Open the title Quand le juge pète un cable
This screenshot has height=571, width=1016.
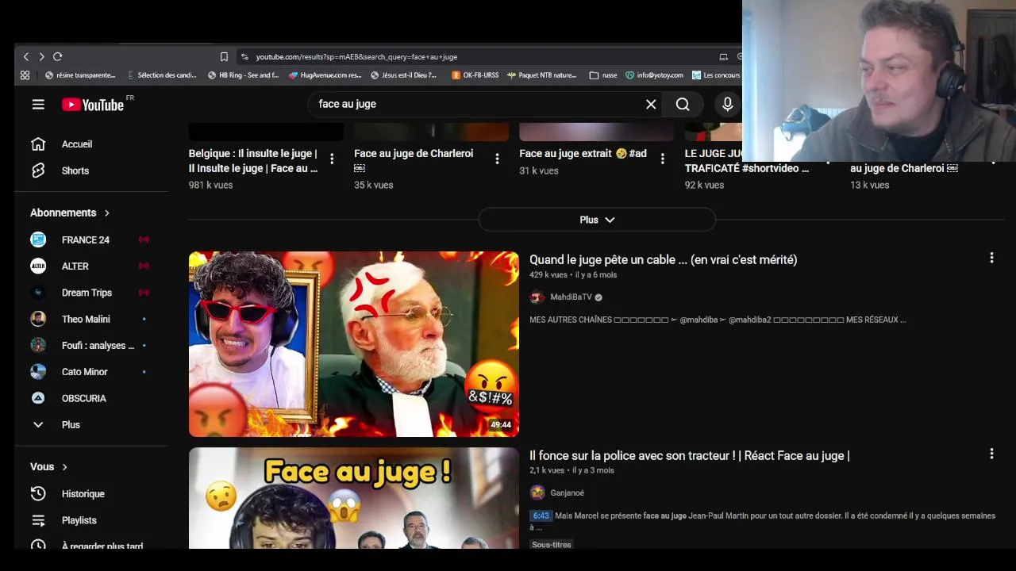pos(663,259)
